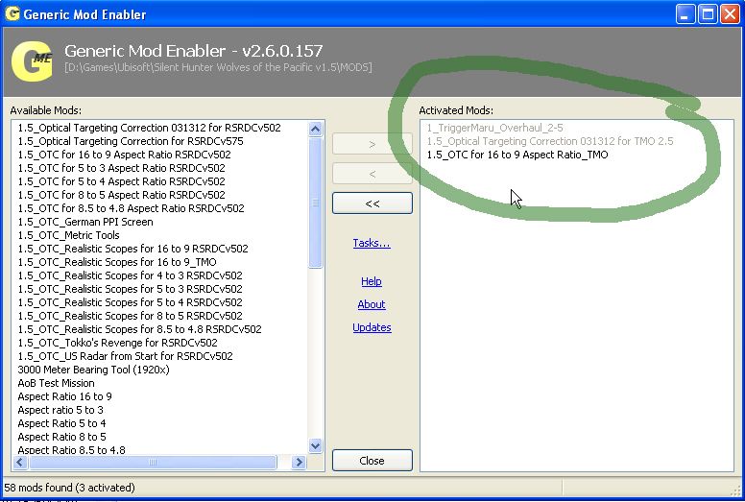Open the Help link
The width and height of the screenshot is (745, 502).
click(x=372, y=281)
